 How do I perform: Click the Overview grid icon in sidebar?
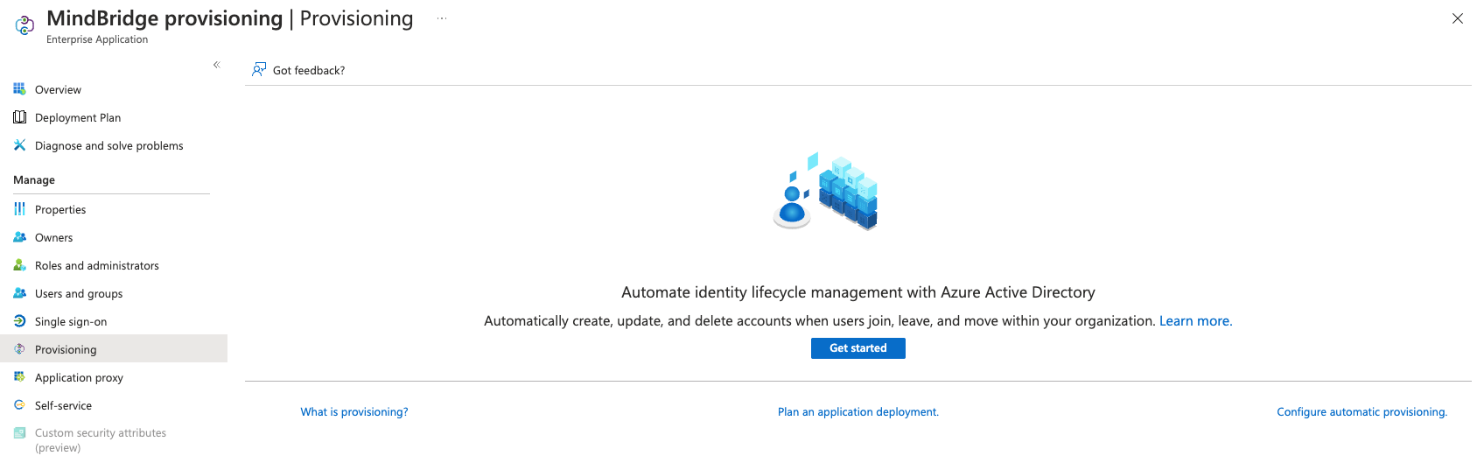(x=19, y=89)
